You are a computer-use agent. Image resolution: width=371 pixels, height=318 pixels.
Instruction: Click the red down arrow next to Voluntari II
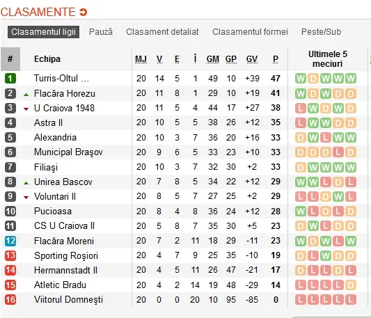pos(26,198)
